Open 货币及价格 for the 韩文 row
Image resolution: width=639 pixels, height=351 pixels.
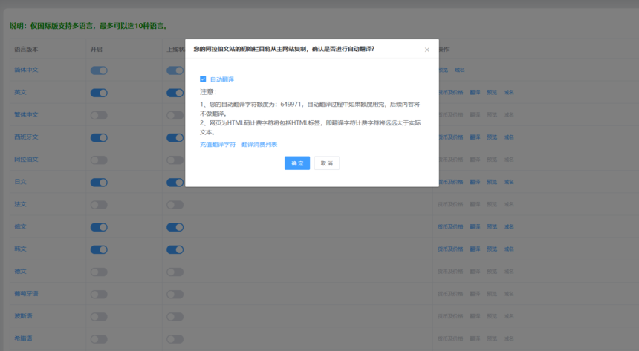pyautogui.click(x=450, y=249)
